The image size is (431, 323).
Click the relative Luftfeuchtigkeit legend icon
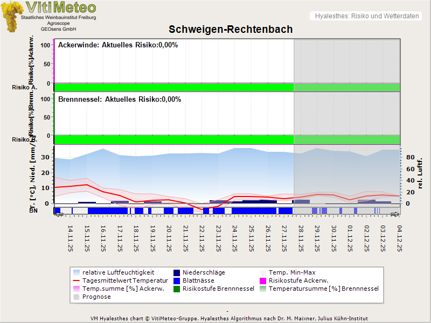(x=77, y=272)
